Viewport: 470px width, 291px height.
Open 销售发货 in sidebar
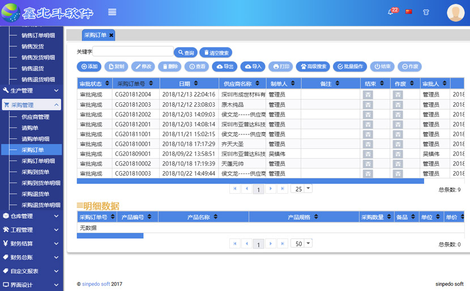coord(32,46)
